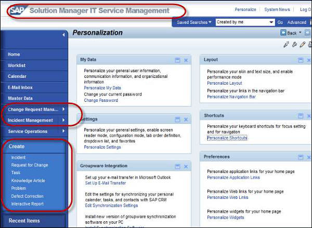The image size is (312, 228).
Task: Expand the Incident Management submenu arrow
Action: tap(63, 120)
